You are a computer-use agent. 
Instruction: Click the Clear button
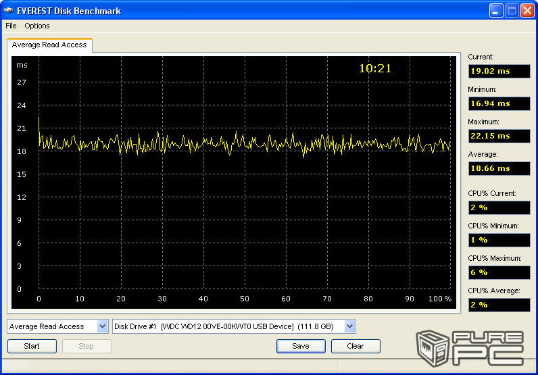tap(356, 346)
